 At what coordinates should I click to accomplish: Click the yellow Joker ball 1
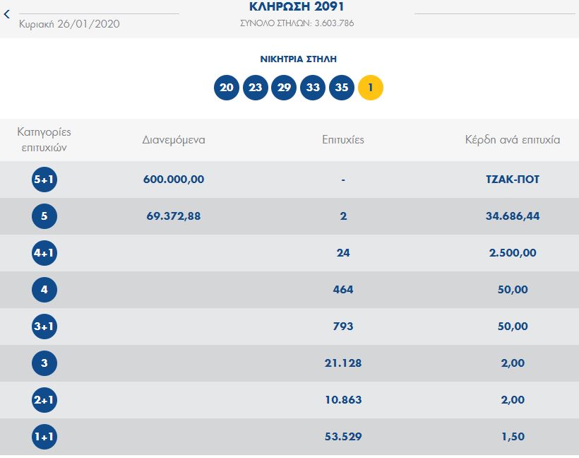(x=371, y=88)
